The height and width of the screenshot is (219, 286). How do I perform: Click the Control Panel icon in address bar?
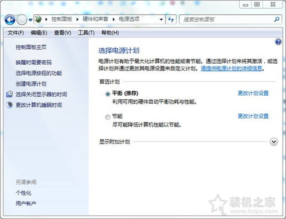(x=38, y=19)
